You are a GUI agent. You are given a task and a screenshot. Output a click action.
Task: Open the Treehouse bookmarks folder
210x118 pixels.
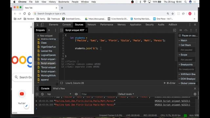[x=54, y=19]
